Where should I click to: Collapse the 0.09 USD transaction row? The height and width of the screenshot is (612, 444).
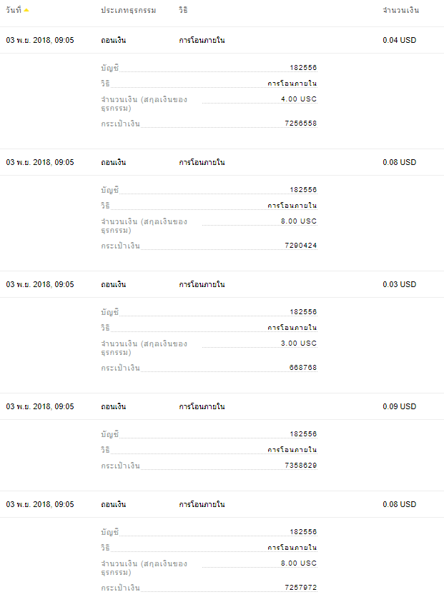click(x=222, y=407)
